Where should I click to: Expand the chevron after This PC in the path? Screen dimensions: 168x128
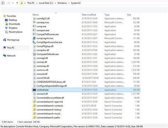click(37, 3)
